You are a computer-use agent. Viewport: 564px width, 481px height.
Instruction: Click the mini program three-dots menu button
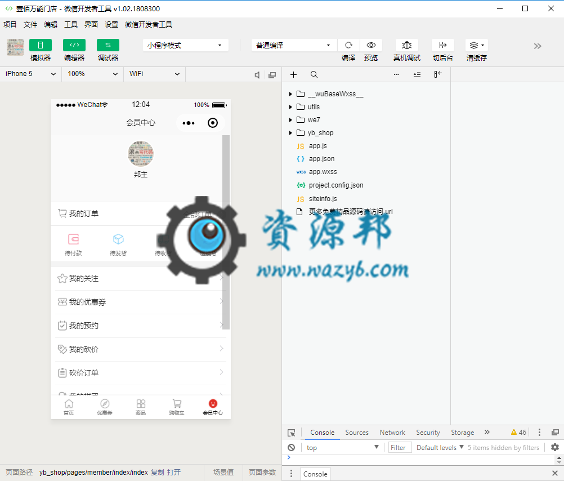pos(189,123)
